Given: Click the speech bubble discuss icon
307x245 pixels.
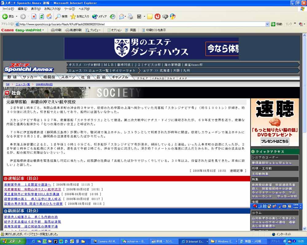Looking at the screenshot, I should [165, 17].
